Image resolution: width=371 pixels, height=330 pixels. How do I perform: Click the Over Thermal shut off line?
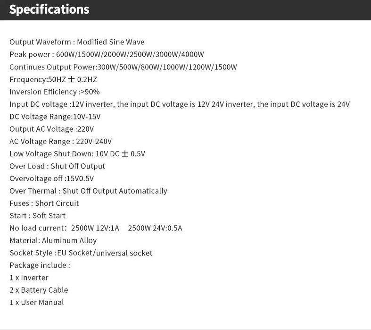coord(88,191)
